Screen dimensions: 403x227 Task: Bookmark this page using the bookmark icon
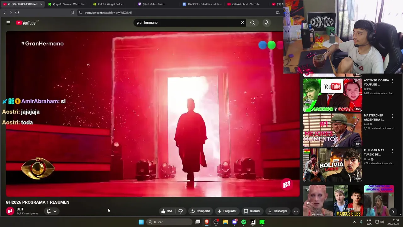(72, 13)
